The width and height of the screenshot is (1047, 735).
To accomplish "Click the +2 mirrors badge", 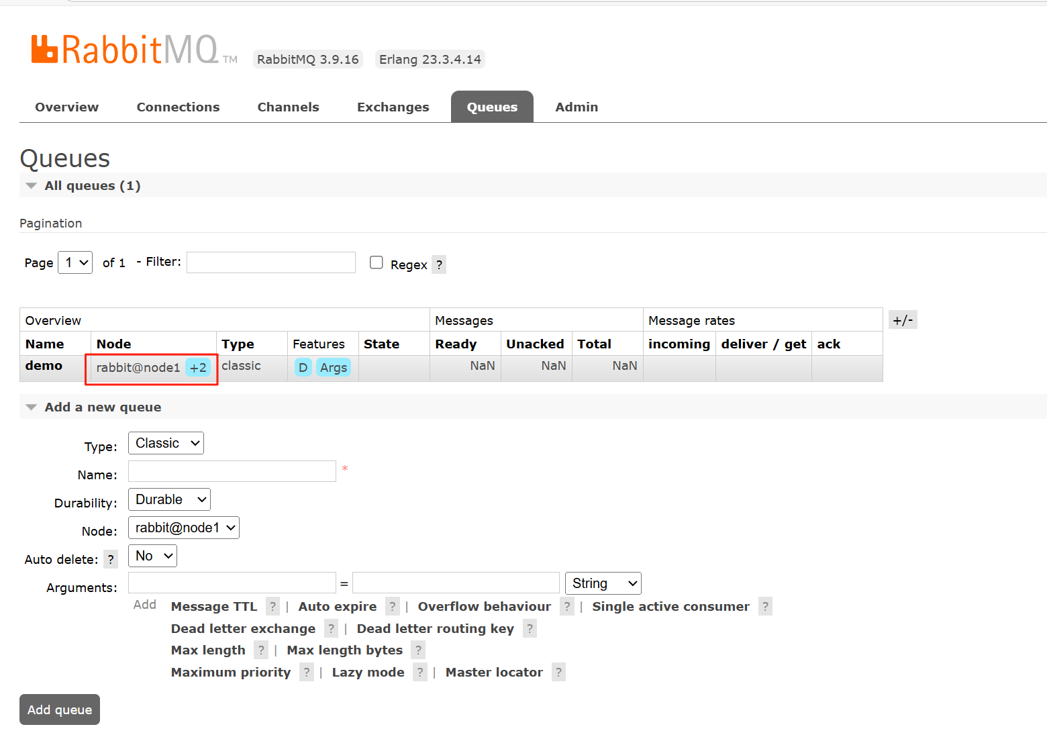I will pyautogui.click(x=198, y=367).
